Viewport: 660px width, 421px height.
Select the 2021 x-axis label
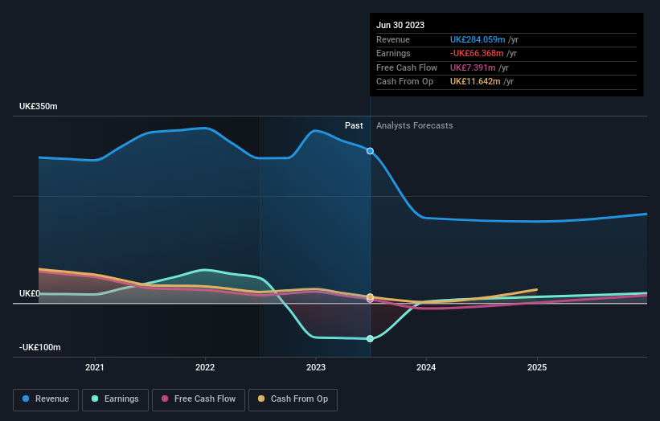click(95, 367)
